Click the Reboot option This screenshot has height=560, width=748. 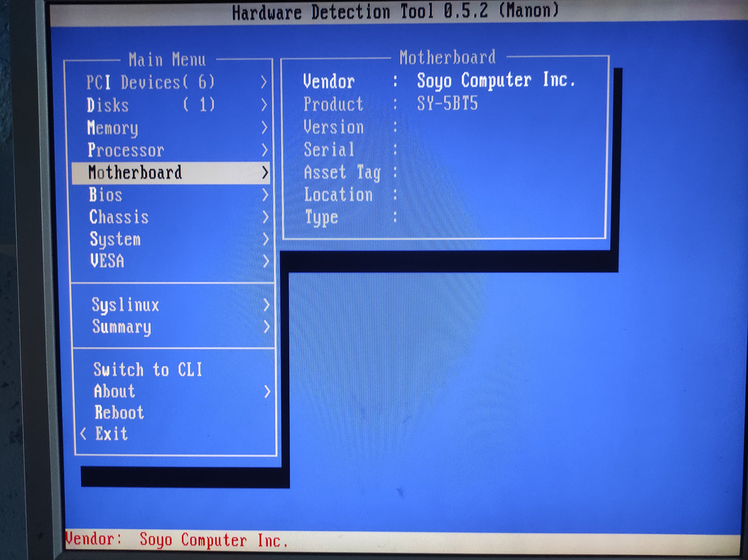tap(119, 413)
